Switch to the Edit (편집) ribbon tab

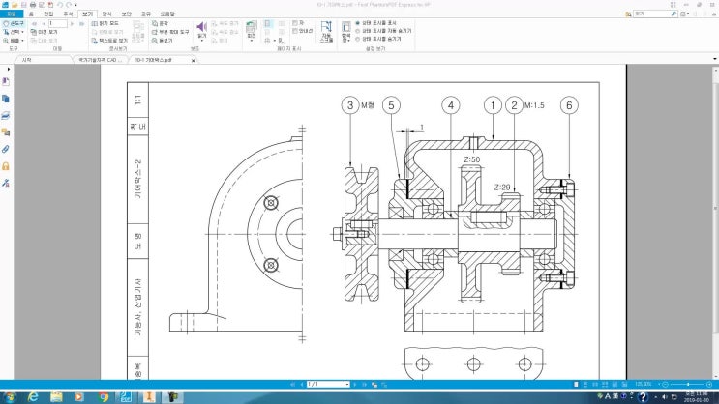click(x=48, y=14)
